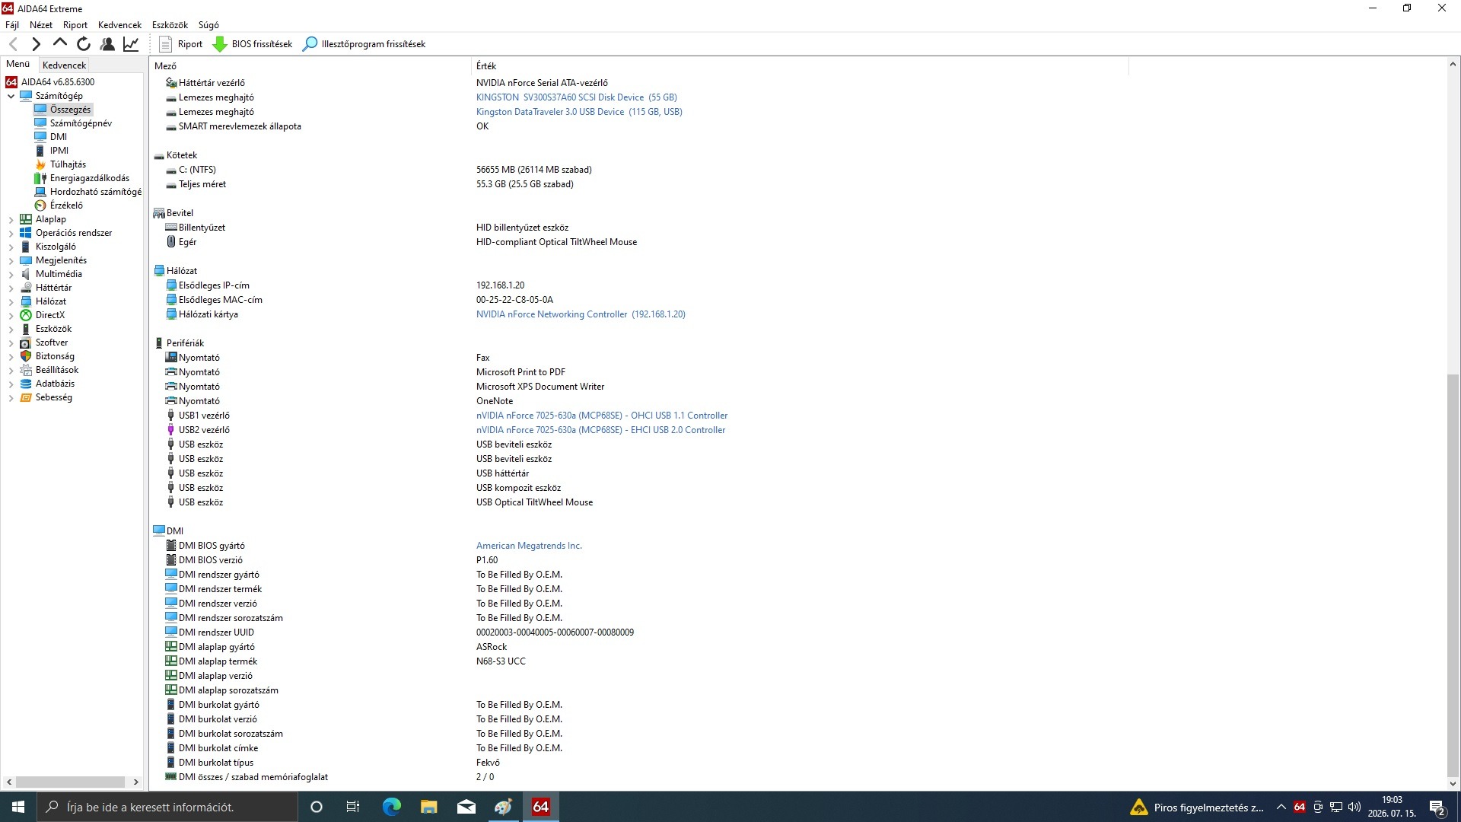Open the OHCI USB 1.1 Controller link
The image size is (1461, 822).
[602, 416]
